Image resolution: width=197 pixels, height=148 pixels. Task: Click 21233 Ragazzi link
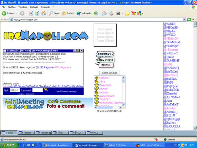44,67
